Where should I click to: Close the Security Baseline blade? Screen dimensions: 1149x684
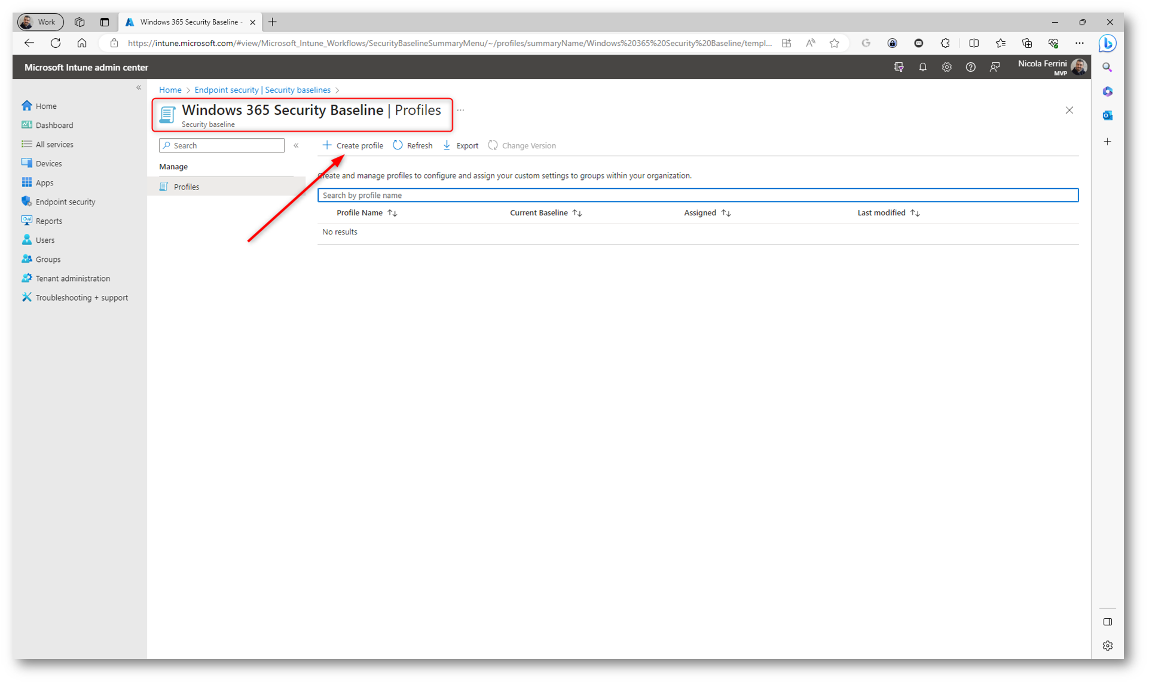click(1069, 110)
